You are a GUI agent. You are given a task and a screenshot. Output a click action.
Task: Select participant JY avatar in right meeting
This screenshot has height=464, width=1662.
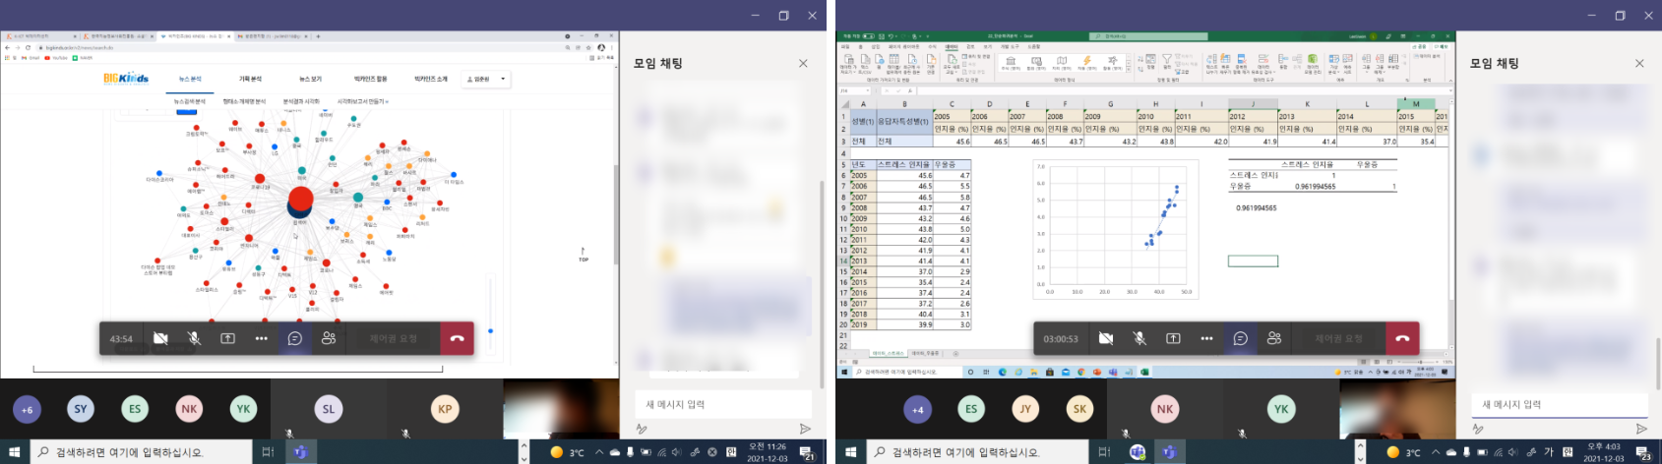[x=1025, y=409]
